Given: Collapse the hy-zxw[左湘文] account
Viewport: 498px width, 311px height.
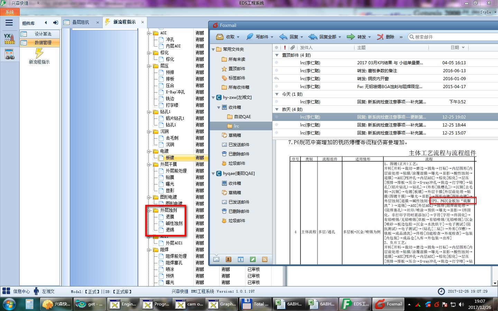Looking at the screenshot, I should tap(213, 98).
